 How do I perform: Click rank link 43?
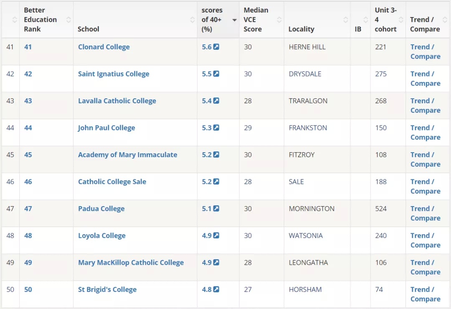[x=28, y=100]
